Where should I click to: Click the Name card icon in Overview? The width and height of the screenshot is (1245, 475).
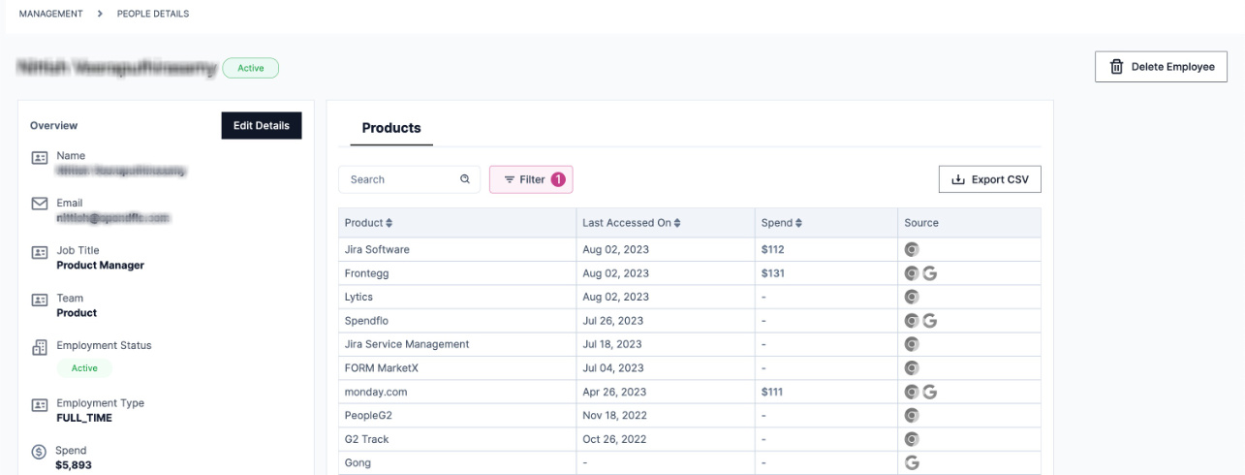point(40,158)
